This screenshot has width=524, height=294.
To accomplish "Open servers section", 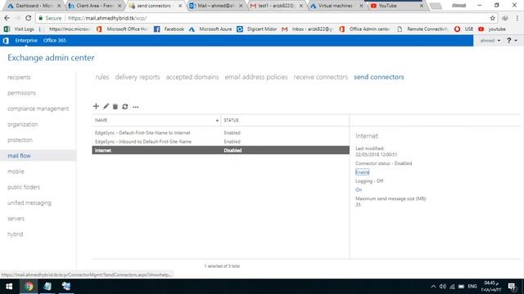I will tap(16, 219).
